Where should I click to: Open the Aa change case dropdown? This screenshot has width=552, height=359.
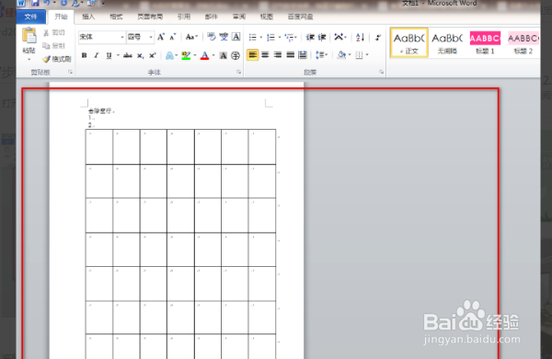191,37
